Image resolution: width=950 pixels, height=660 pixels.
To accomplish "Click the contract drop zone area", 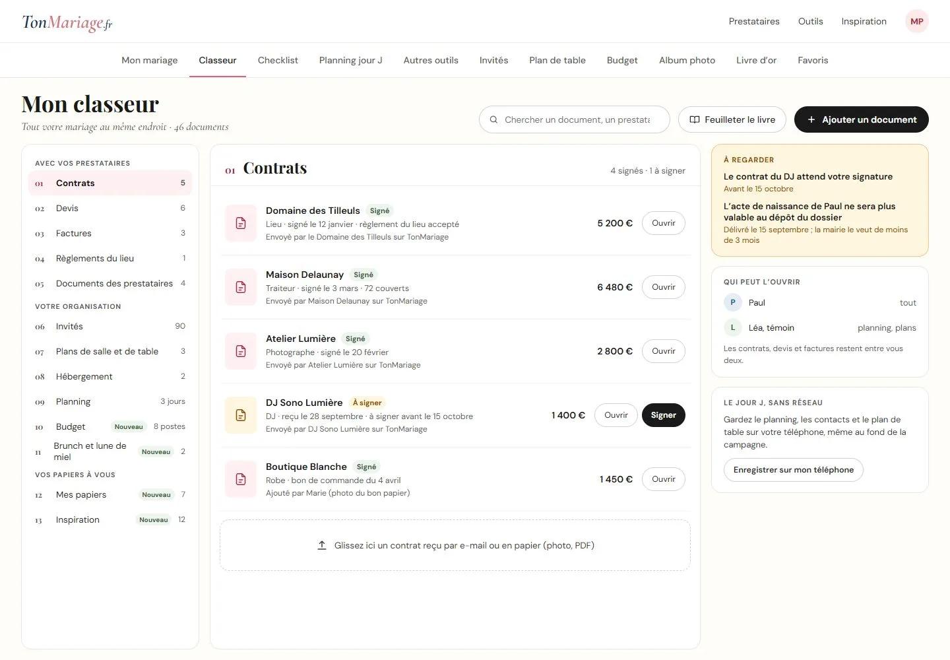I will pos(455,545).
